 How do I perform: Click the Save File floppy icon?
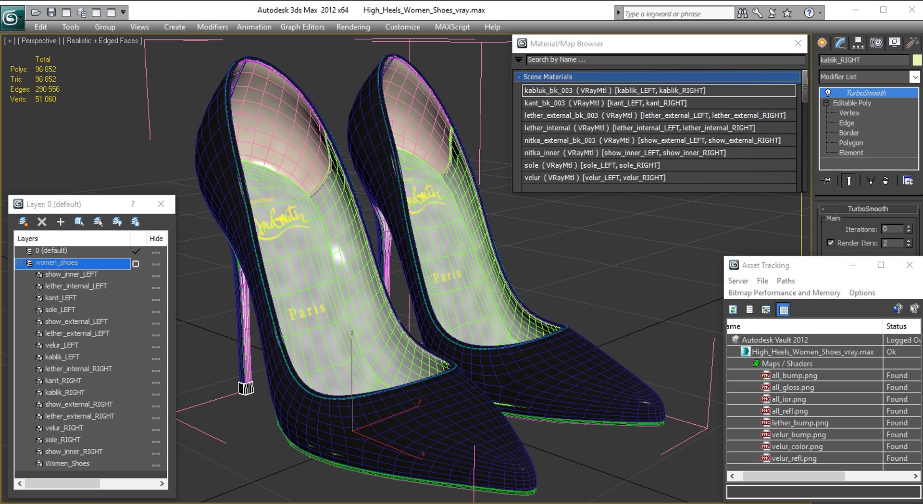(x=51, y=12)
